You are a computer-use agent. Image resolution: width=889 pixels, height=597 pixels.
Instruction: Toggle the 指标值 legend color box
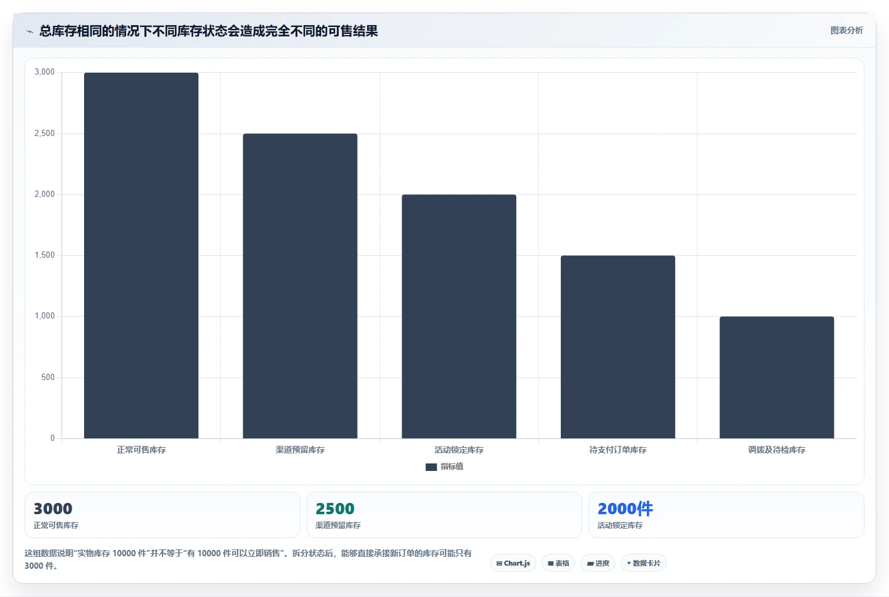pos(431,467)
